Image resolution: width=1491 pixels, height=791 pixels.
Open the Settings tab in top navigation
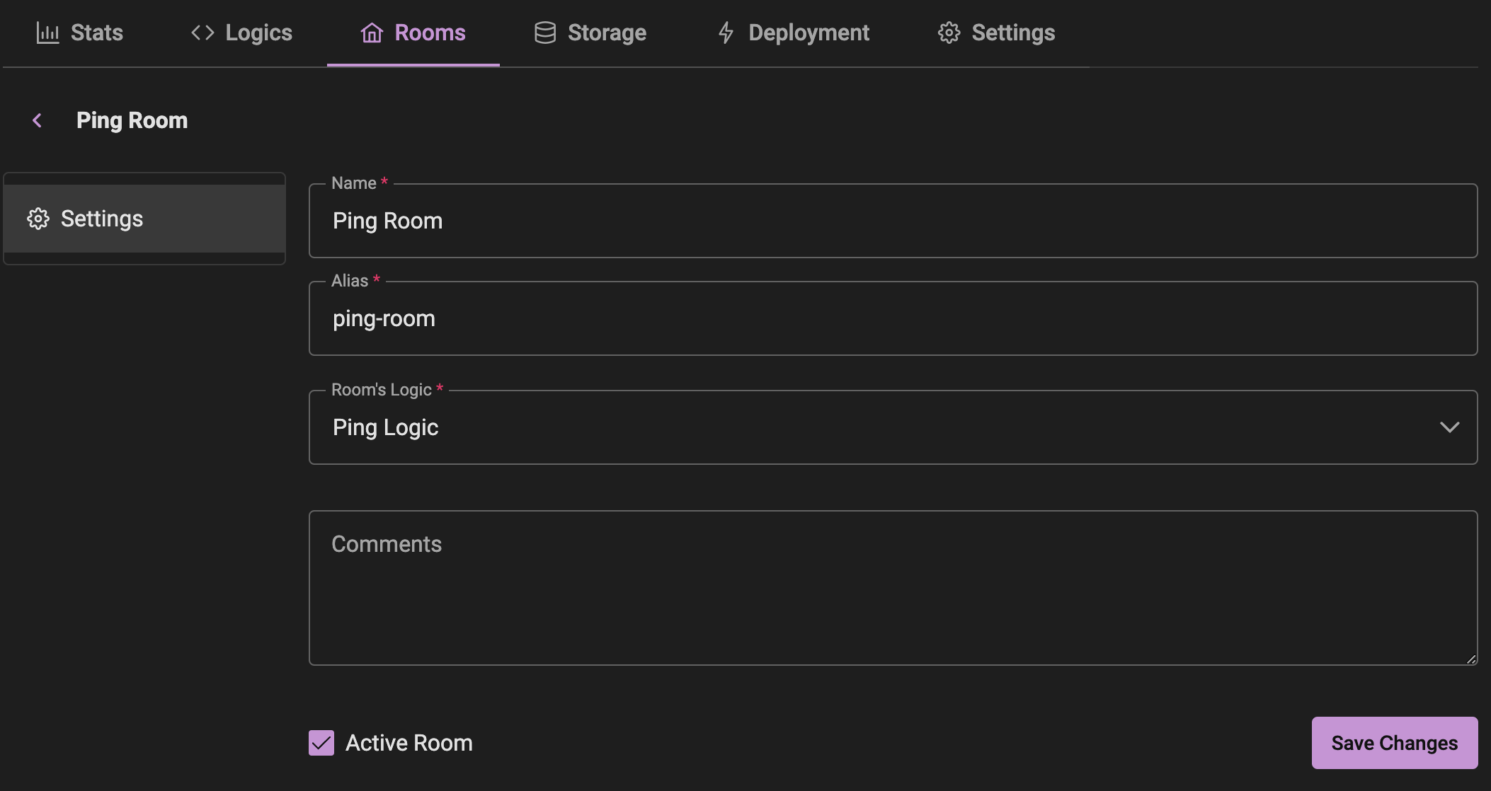click(x=996, y=33)
